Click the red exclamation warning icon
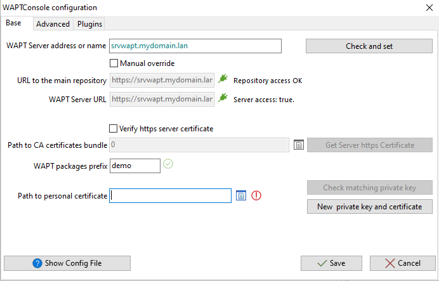439x281 pixels. coord(256,195)
